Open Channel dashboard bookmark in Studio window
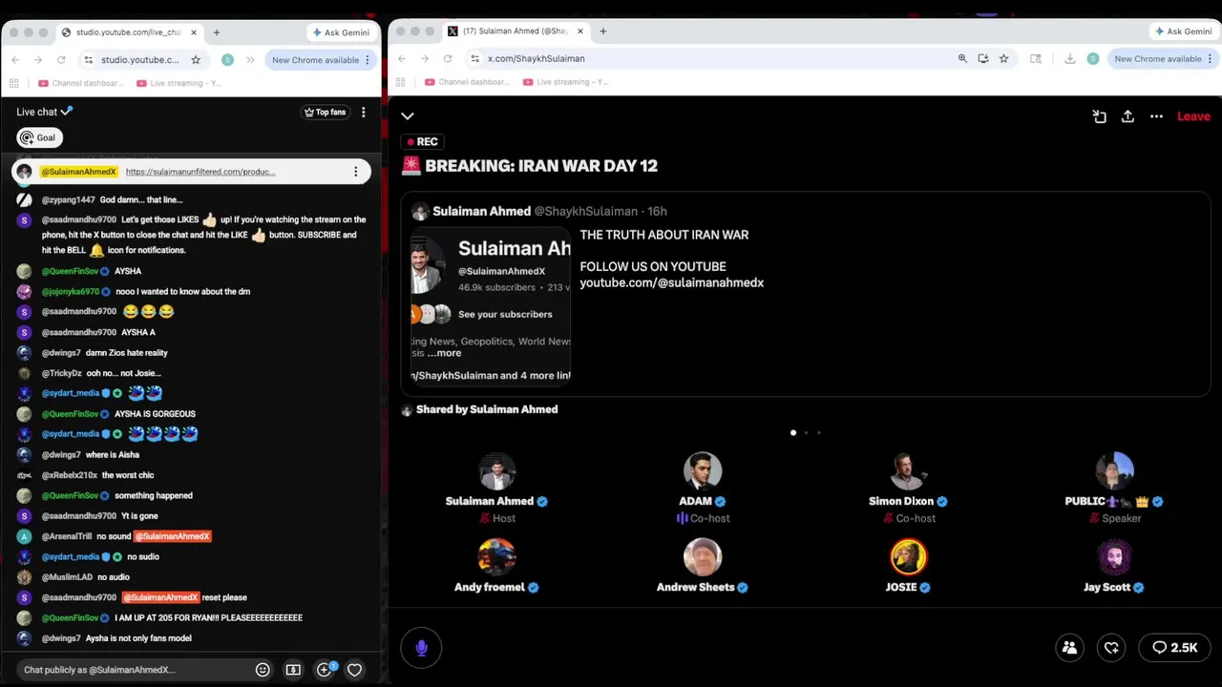Screen dimensions: 1222x687 80,83
